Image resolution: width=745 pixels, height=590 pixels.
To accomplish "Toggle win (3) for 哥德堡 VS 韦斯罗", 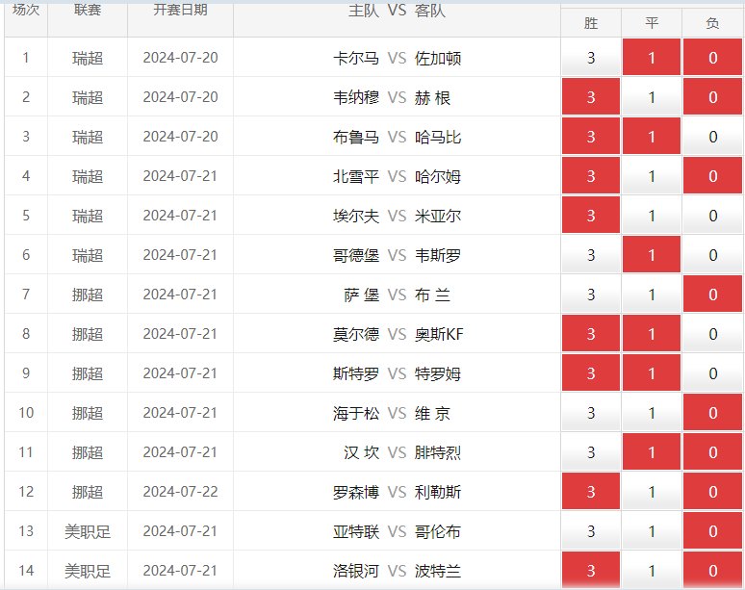I will tap(591, 255).
